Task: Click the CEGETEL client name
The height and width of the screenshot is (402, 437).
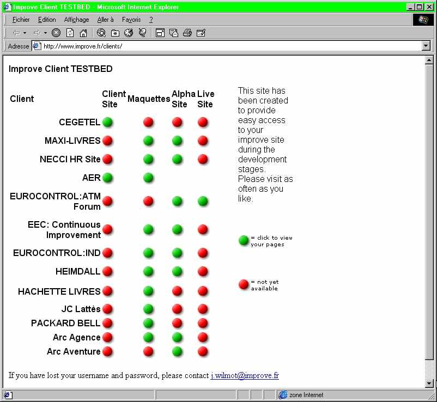Action: pos(80,122)
